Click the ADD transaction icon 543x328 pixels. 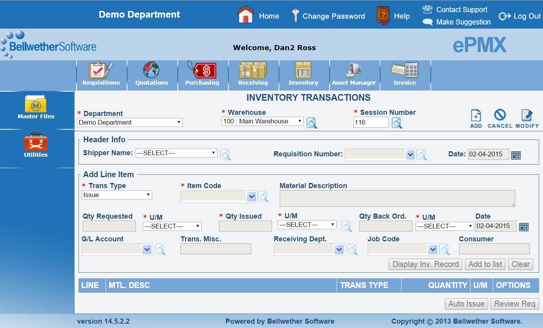click(476, 118)
